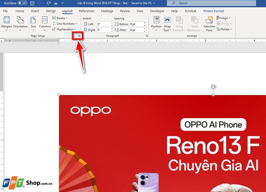266x192 pixels.
Task: Increase Spacing Before with up spinner
Action: 145,23
